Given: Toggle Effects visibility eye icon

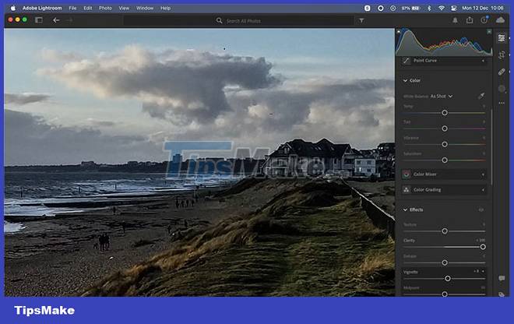Looking at the screenshot, I should (481, 210).
